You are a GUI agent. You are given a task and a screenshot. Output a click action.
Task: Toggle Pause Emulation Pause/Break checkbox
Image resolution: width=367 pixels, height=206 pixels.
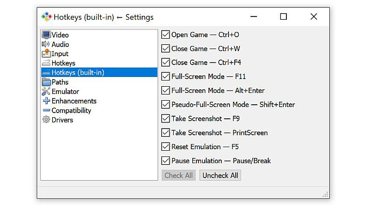point(165,161)
